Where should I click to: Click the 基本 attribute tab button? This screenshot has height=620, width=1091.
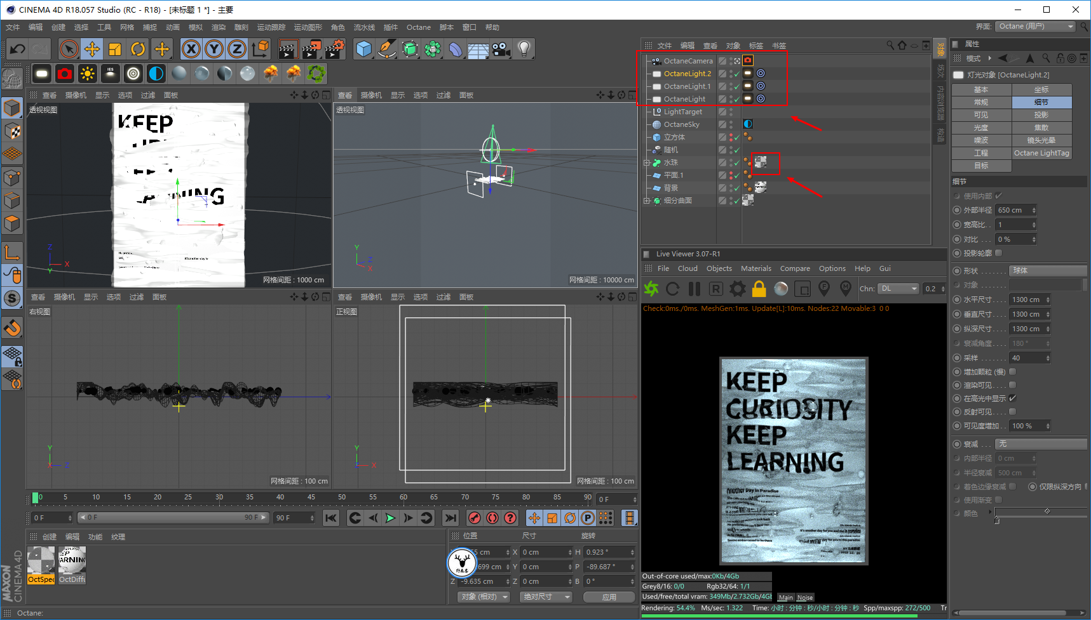[981, 89]
